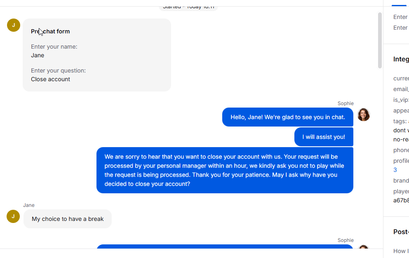The height and width of the screenshot is (258, 409).
Task: Click the Post-chat section heading in sidebar
Action: 401,232
